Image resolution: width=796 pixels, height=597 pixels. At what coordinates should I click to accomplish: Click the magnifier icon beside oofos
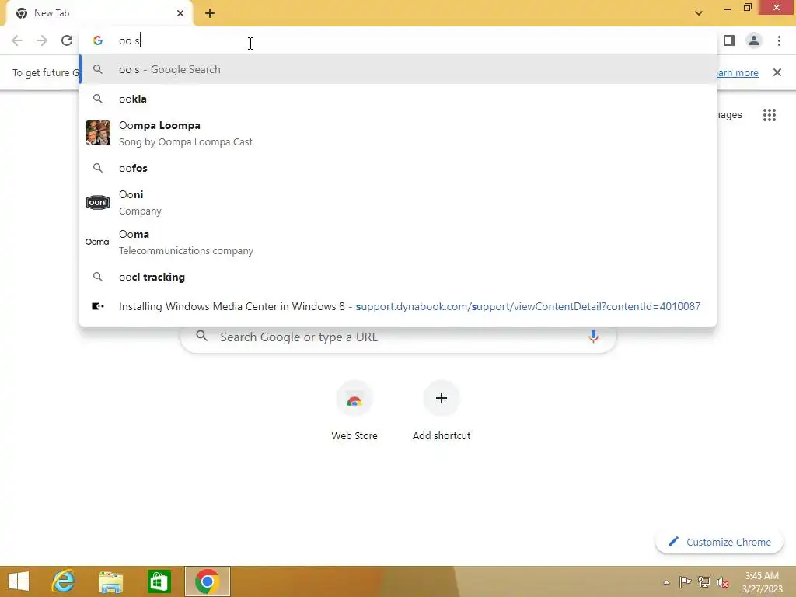[x=98, y=168]
